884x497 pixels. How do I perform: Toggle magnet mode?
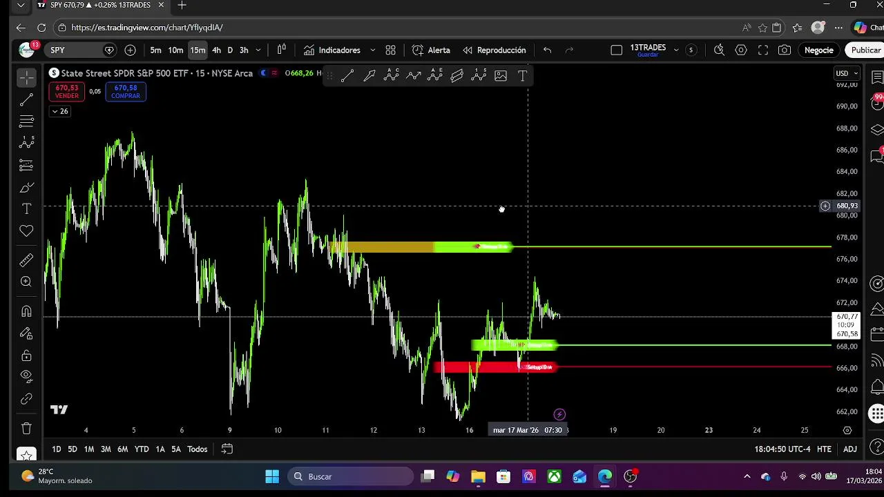(26, 311)
